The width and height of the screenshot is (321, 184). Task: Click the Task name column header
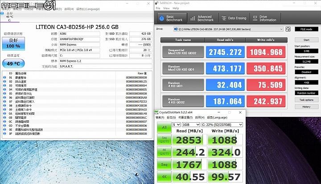[x=183, y=40]
